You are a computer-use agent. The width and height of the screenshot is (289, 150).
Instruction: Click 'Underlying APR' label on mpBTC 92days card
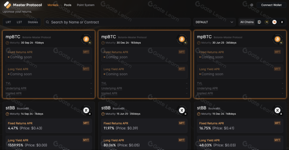16,88
